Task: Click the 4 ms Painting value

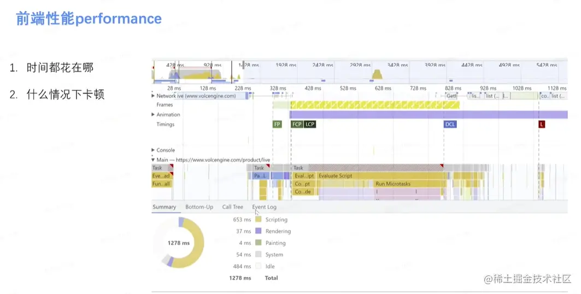Action: coord(245,243)
